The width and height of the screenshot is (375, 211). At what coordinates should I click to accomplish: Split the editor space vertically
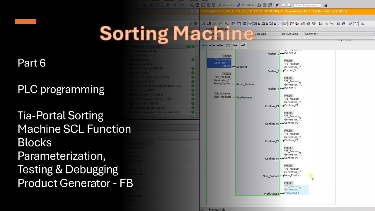coord(289,5)
